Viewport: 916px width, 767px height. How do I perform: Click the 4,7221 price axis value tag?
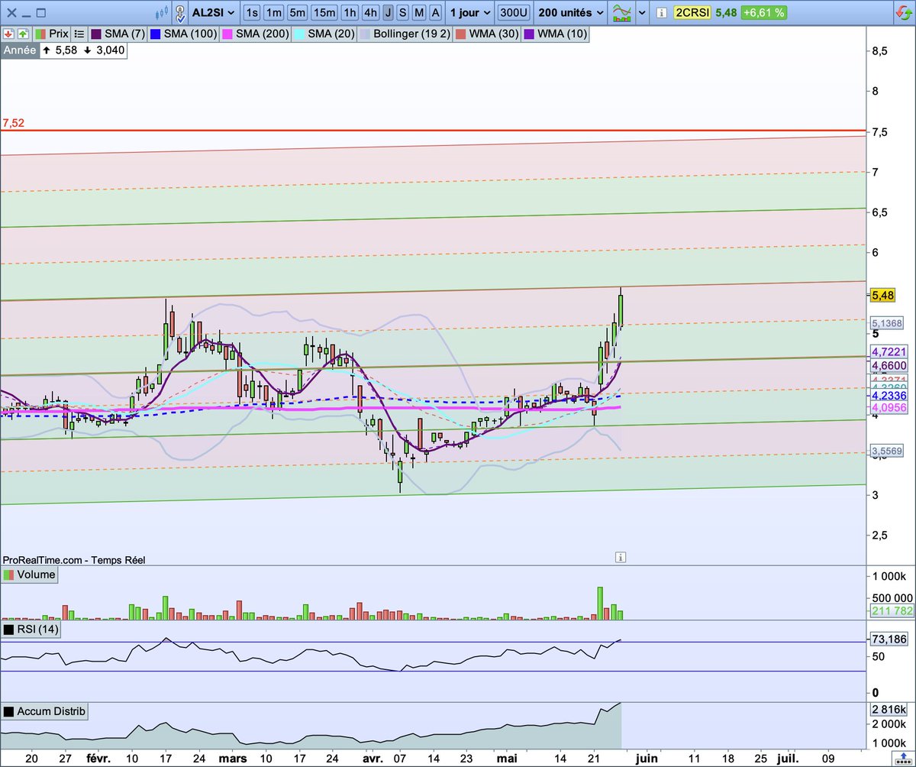[889, 352]
